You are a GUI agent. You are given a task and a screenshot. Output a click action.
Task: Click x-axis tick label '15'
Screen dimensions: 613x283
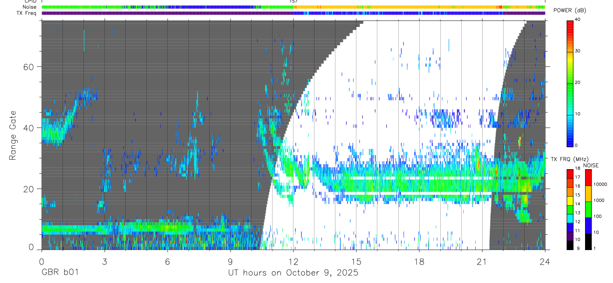(356, 262)
